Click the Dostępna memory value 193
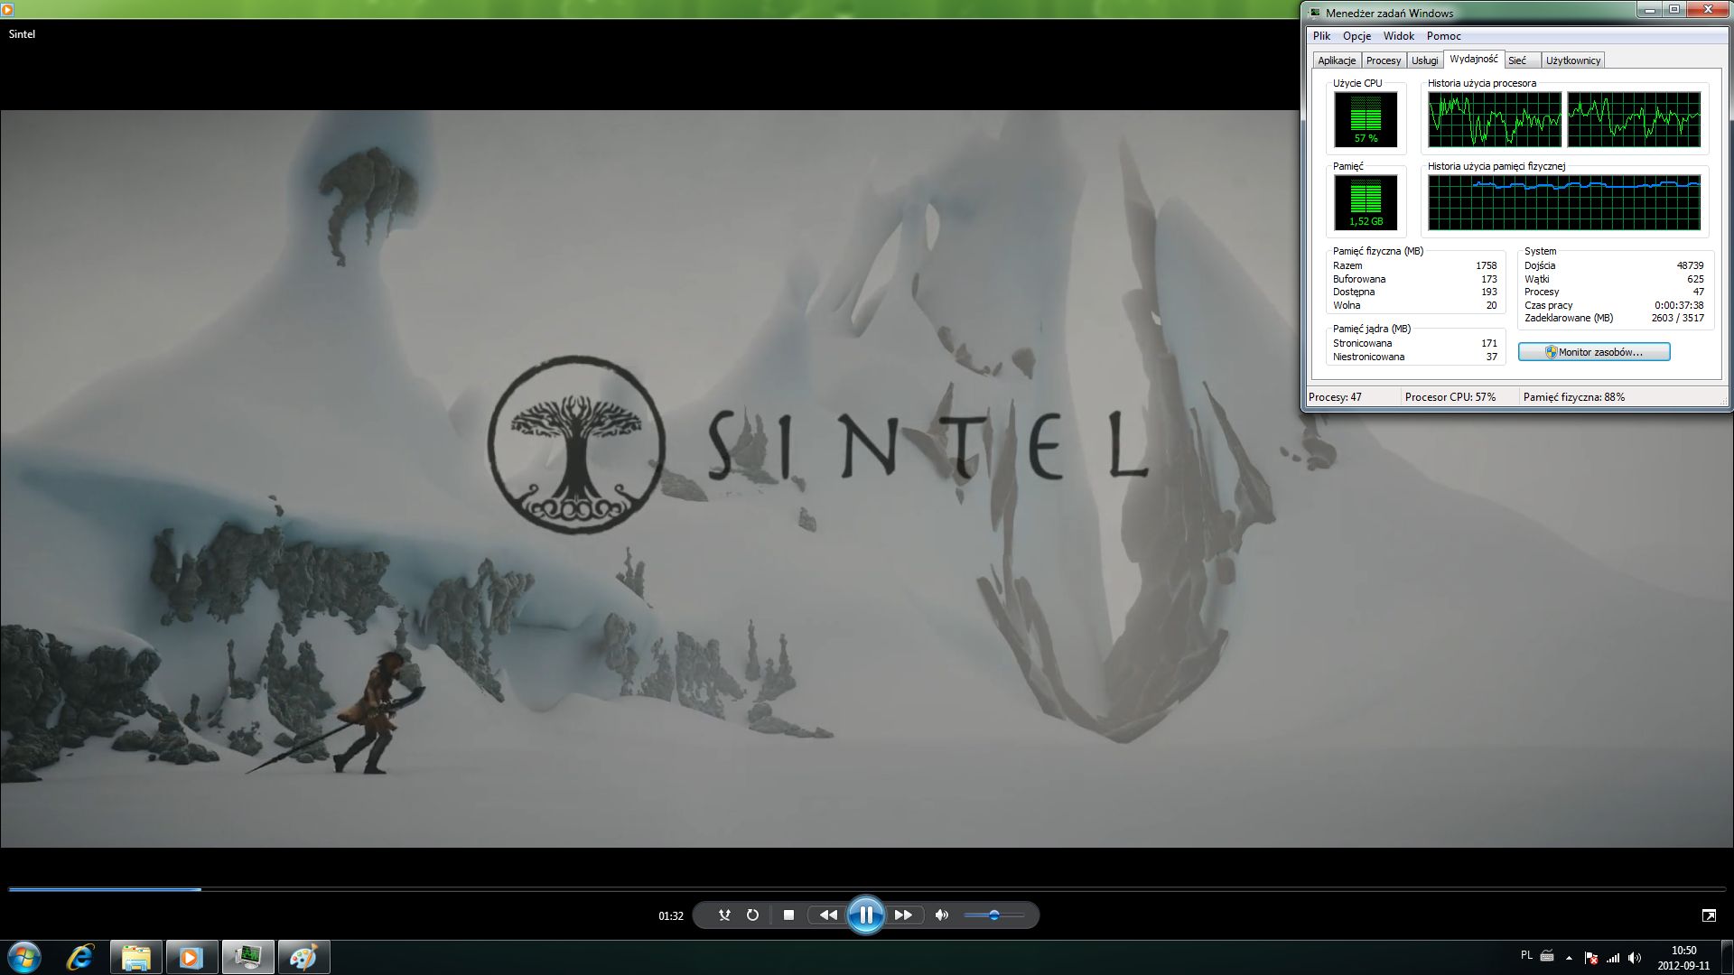Screen dimensions: 1734x975 [x=1488, y=292]
